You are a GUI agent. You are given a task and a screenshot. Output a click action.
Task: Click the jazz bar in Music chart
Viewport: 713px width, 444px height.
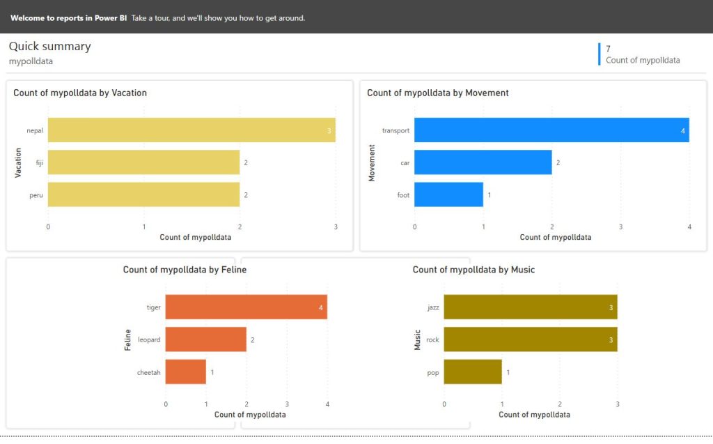(531, 307)
